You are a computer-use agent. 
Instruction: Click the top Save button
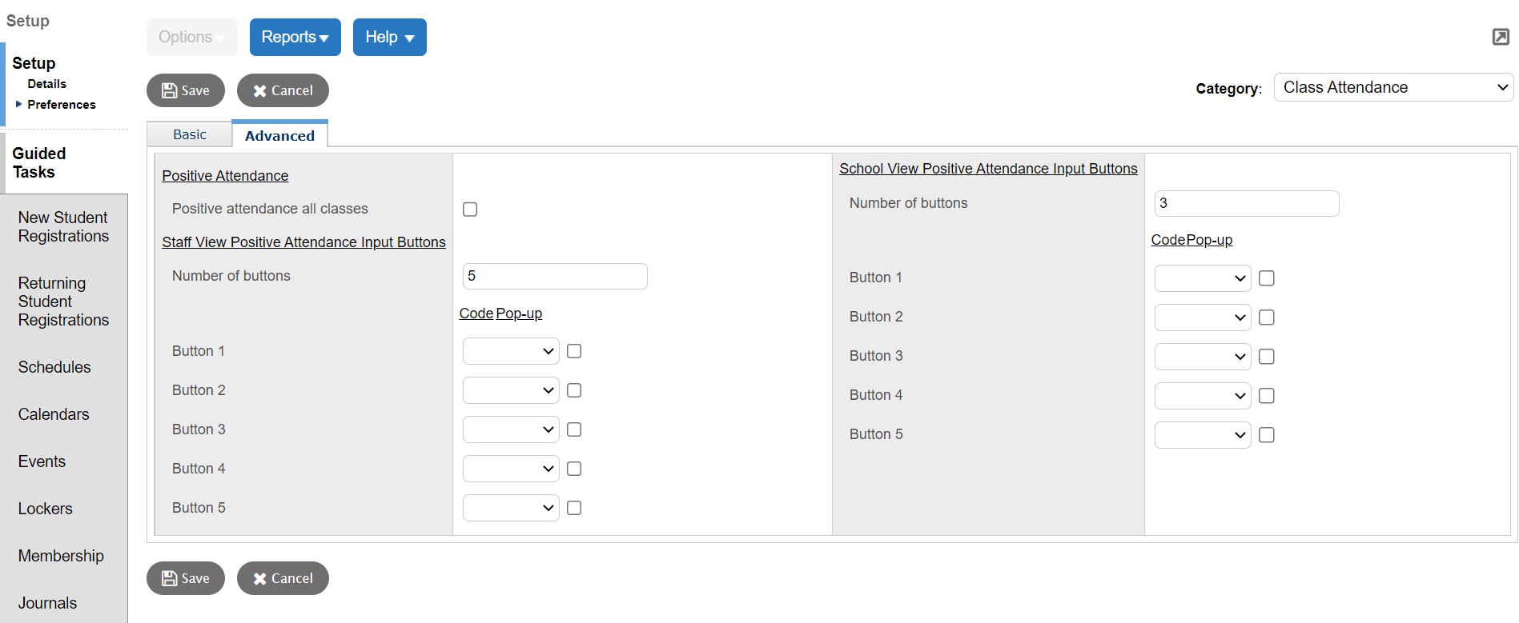[186, 90]
